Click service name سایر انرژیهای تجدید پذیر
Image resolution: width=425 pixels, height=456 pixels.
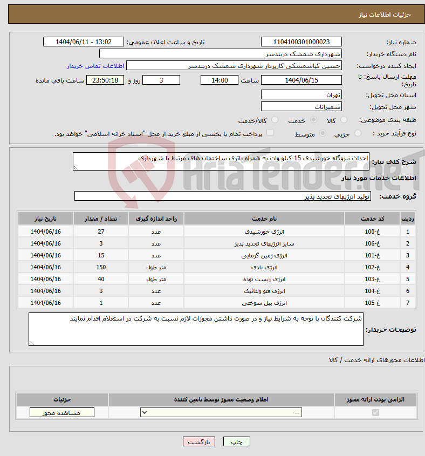264,244
